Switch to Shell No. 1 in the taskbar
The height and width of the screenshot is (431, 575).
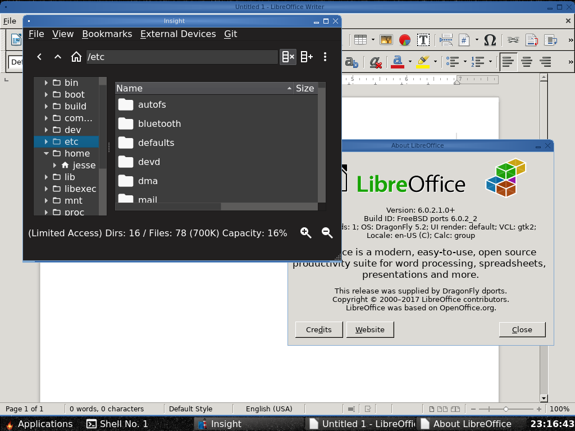click(117, 424)
